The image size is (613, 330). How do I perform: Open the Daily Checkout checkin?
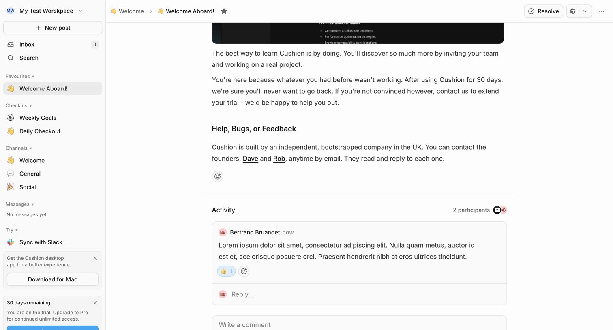[x=53, y=131]
